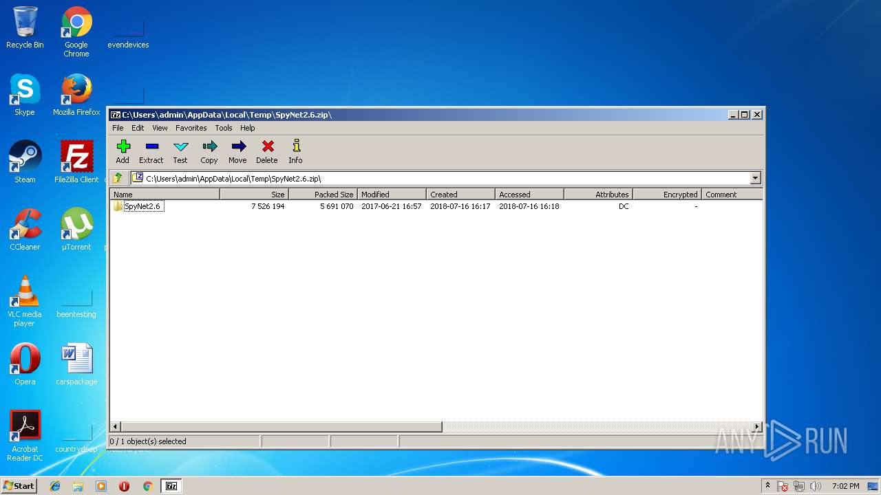
Task: Select the Skype desktop shortcut
Action: pos(25,95)
